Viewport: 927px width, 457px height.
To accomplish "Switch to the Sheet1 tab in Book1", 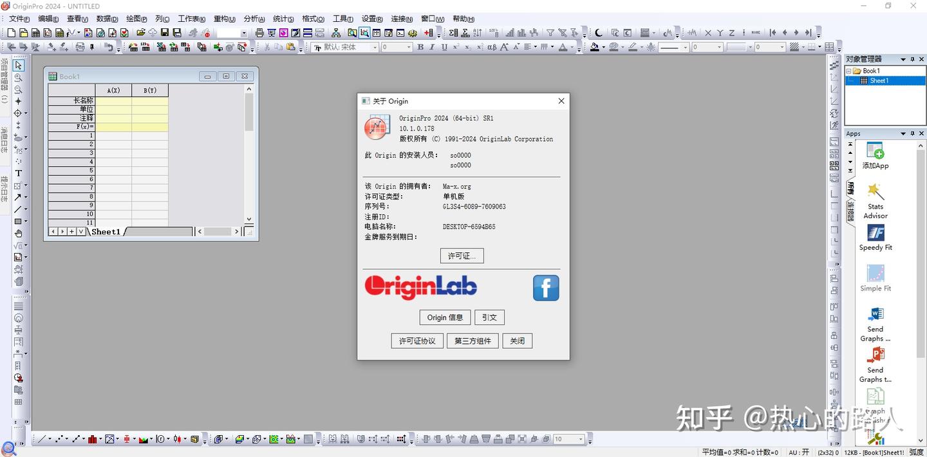I will point(105,231).
